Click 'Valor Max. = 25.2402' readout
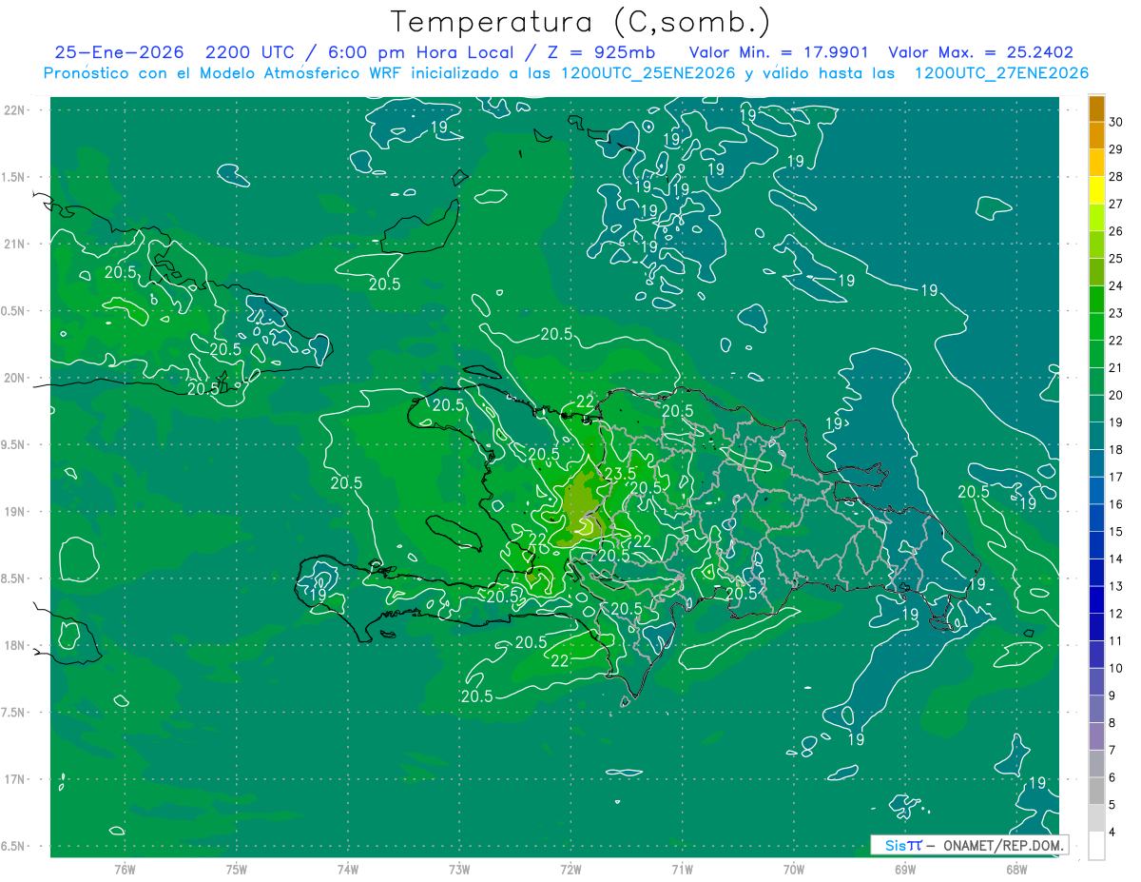Viewport: 1141px width, 882px height. tap(980, 52)
